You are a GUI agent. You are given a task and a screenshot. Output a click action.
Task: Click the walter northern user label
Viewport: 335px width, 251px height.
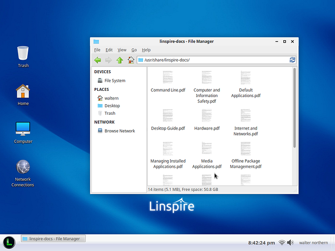(313, 243)
